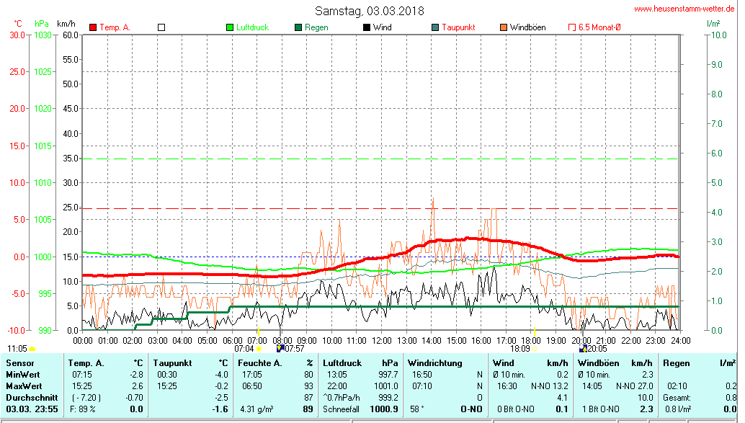Click the orange Windböen legend square
This screenshot has width=745, height=423.
(x=504, y=27)
